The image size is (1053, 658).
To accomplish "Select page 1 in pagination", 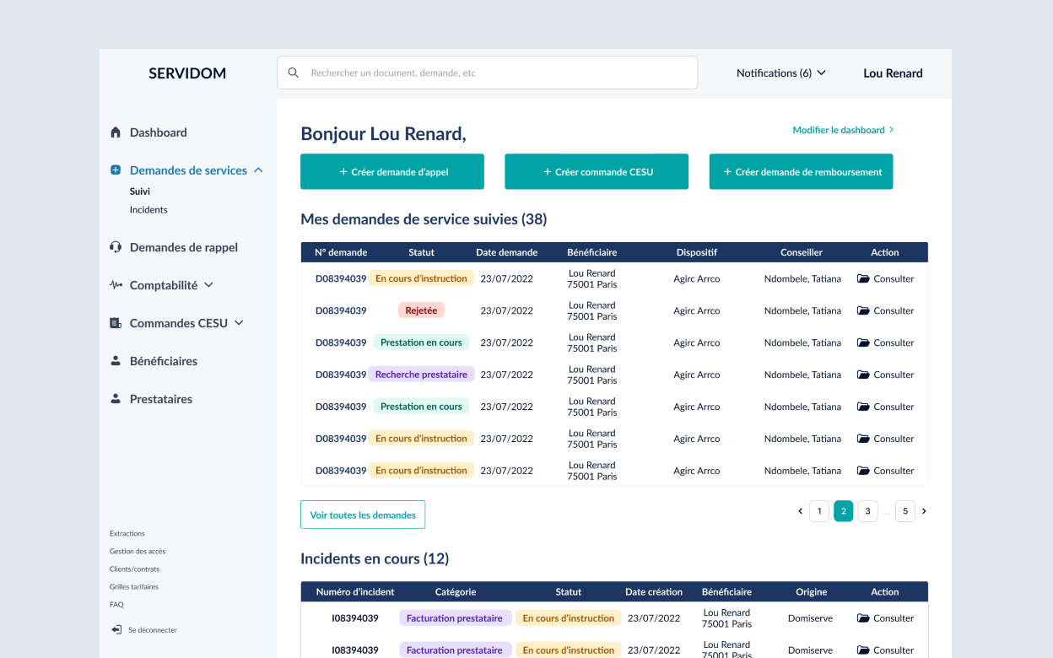I will 819,511.
